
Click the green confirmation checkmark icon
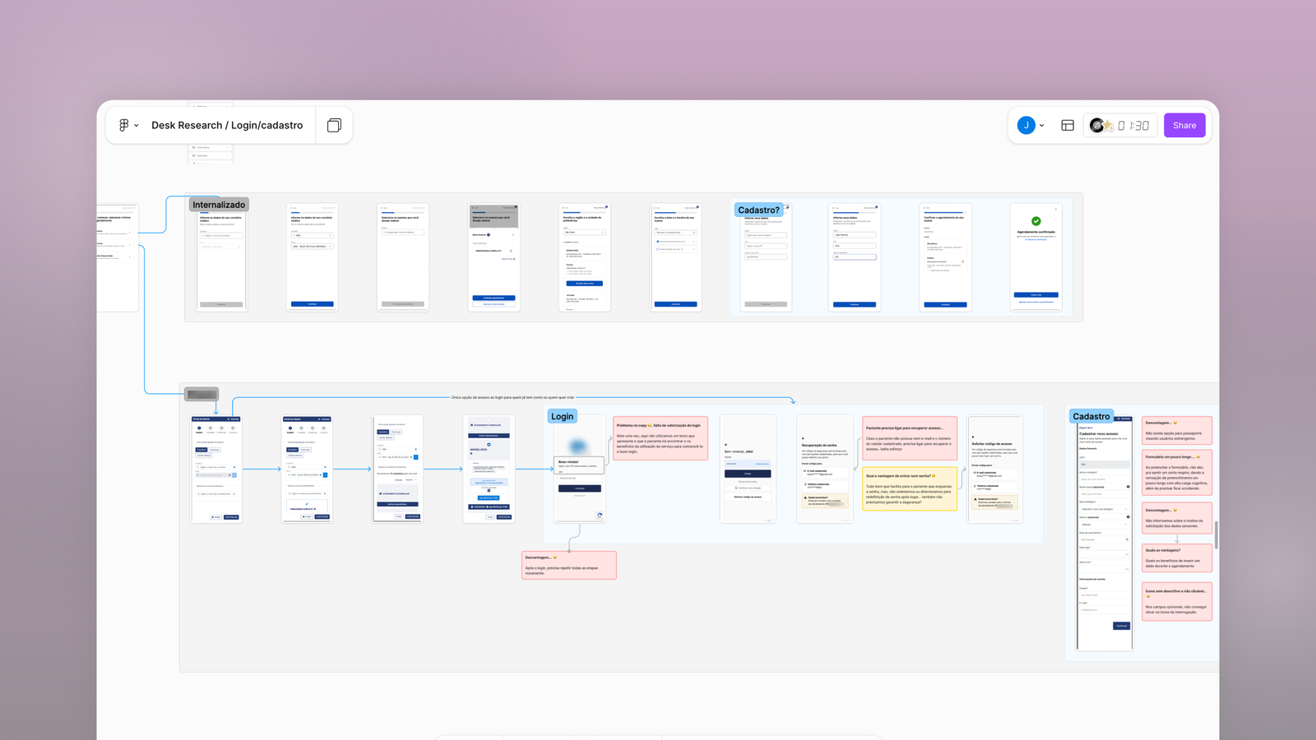click(x=1036, y=221)
